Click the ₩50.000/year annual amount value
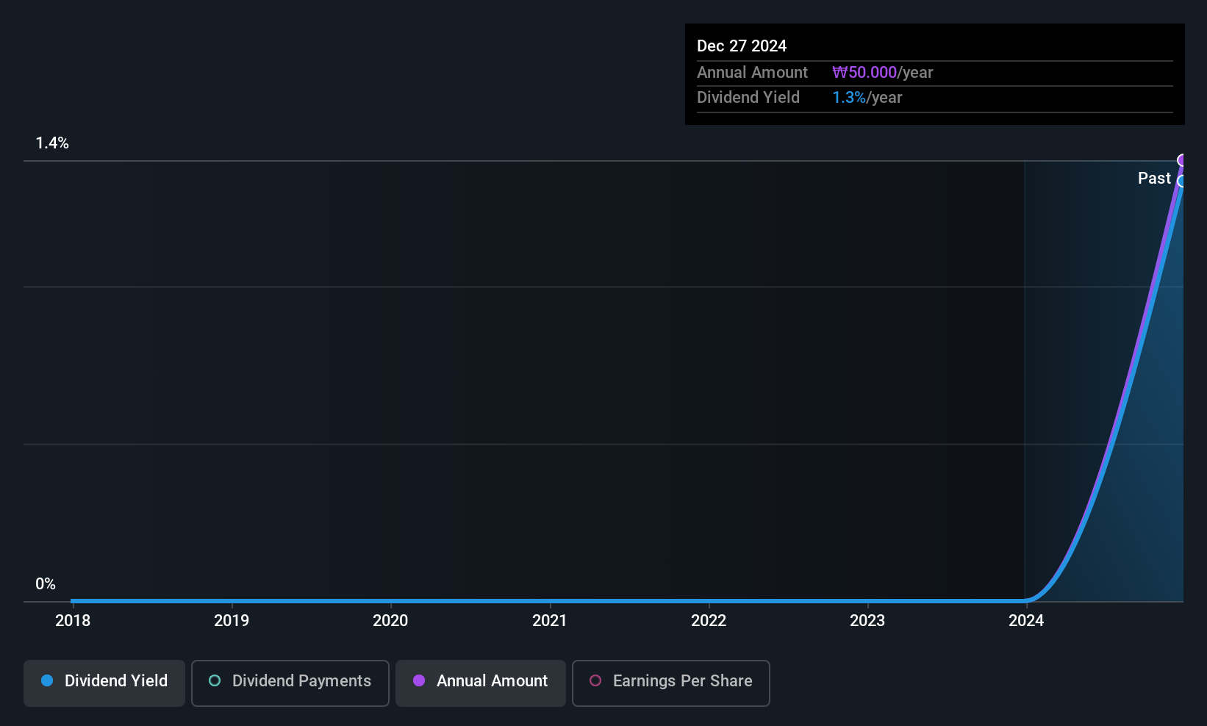 [x=864, y=72]
